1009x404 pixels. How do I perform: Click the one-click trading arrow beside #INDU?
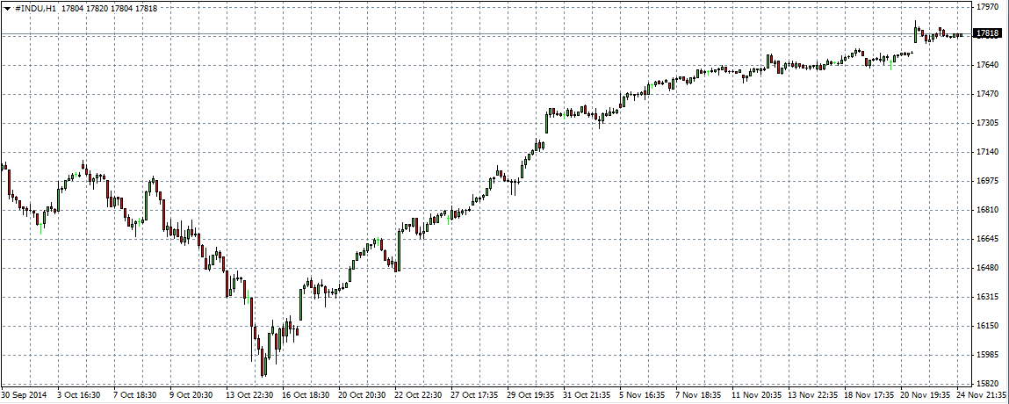7,8
